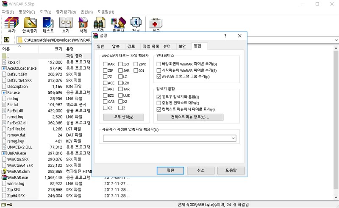Screen dimensions: 339x208
Task: Switch to the 파일 목록 tab
Action: 151,46
